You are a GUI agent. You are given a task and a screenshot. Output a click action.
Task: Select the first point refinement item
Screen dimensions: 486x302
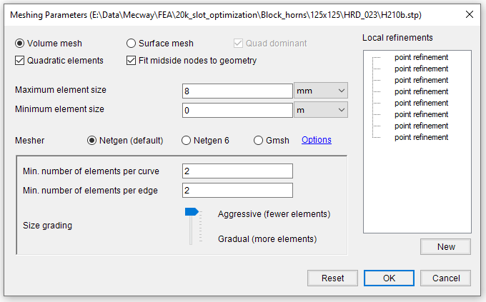click(421, 57)
